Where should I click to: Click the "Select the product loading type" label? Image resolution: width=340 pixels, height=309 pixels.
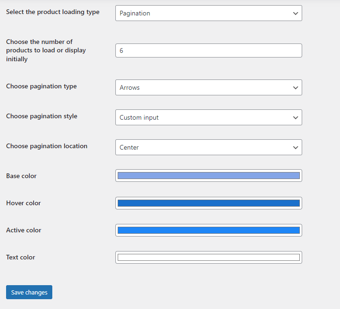[53, 12]
